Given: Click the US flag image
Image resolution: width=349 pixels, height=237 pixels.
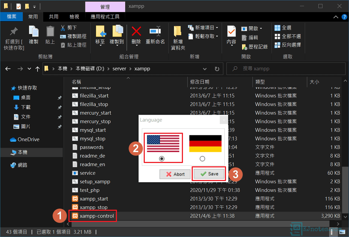Looking at the screenshot, I should tap(163, 144).
